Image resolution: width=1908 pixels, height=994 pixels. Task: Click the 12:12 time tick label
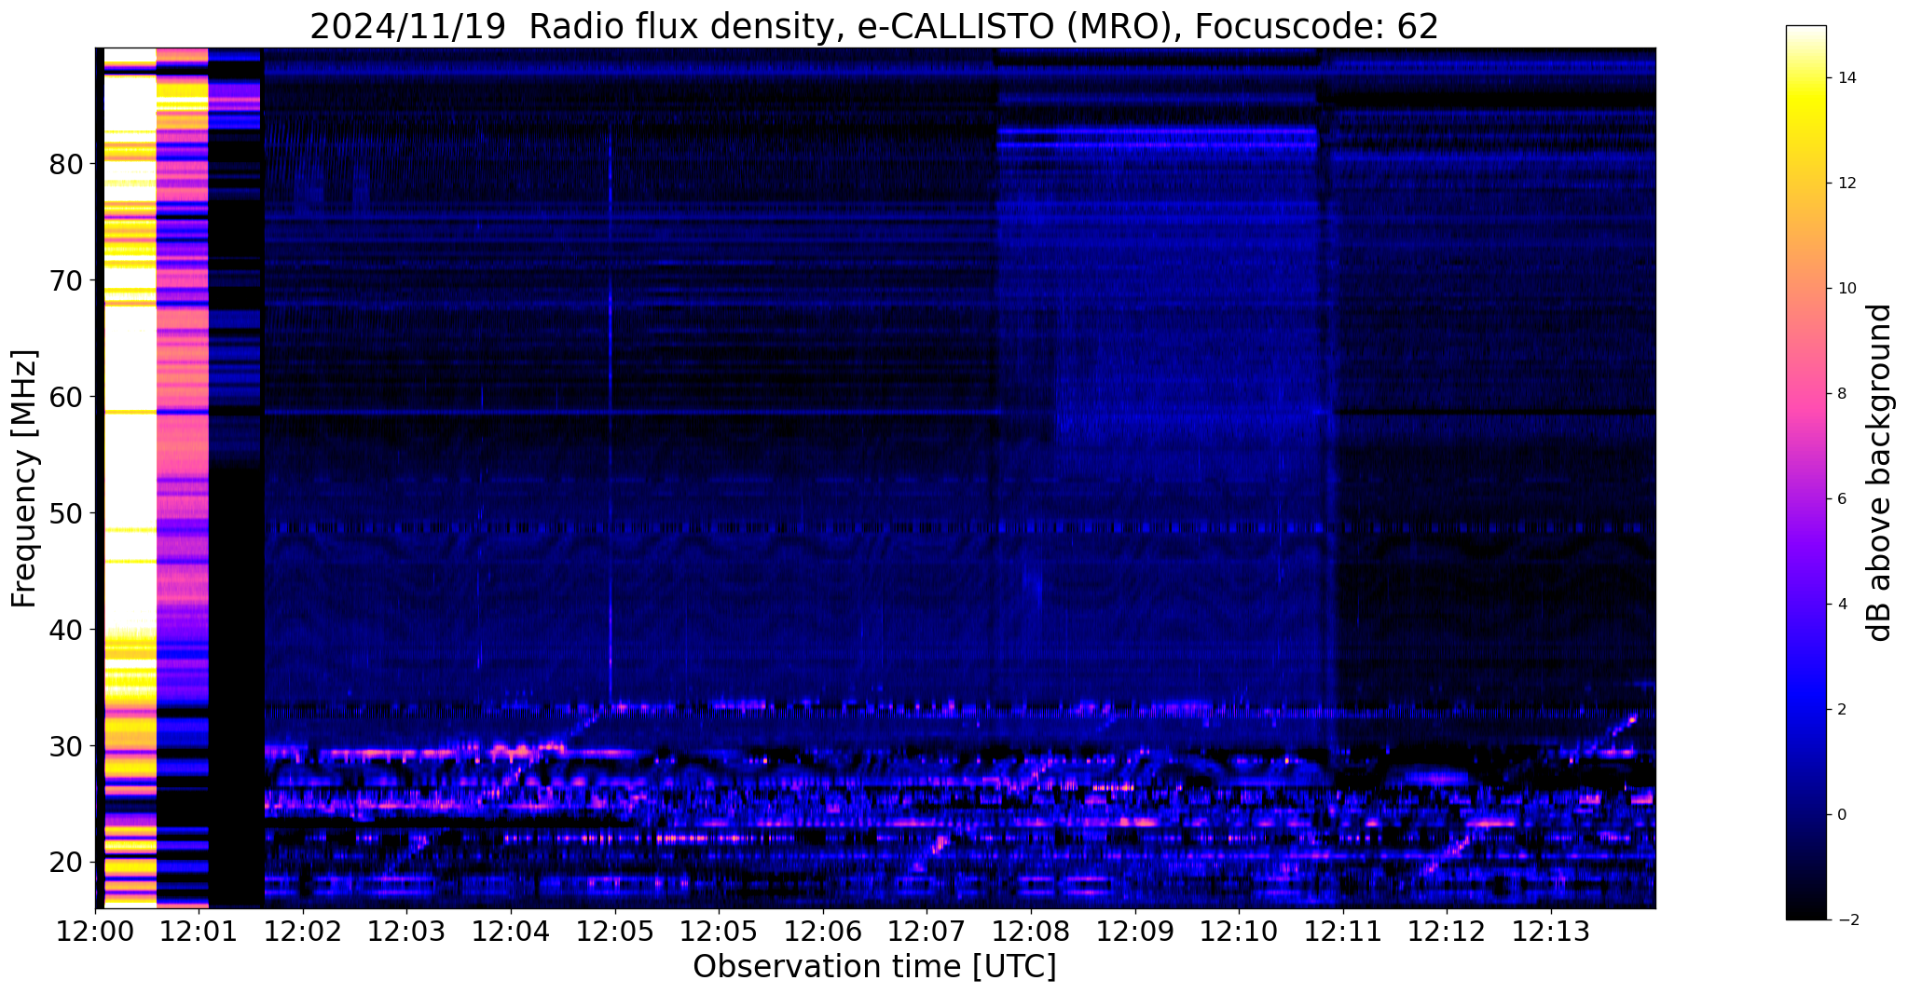coord(1447,931)
